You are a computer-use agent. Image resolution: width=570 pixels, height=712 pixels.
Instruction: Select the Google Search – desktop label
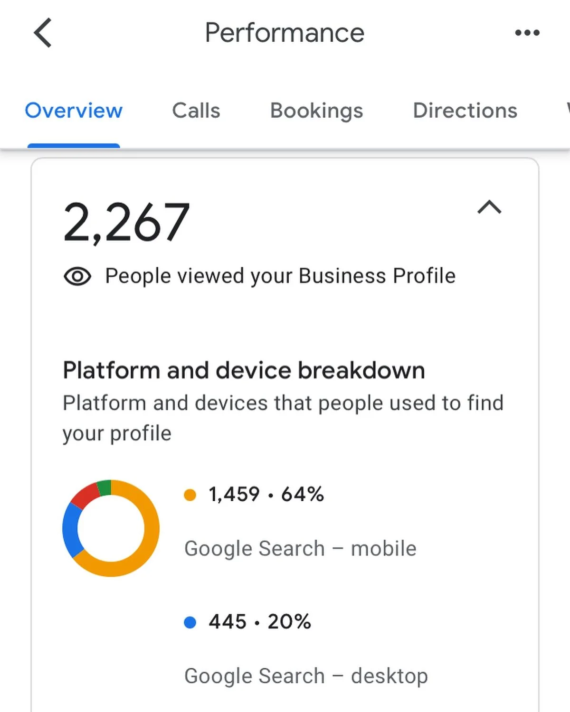click(306, 676)
